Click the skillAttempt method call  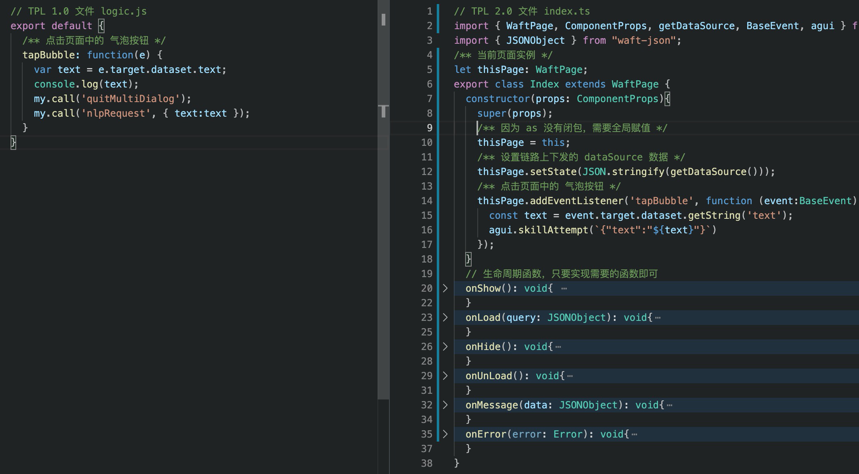[x=553, y=230]
